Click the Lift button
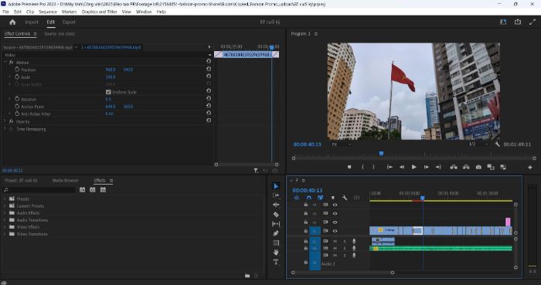The width and height of the screenshot is (541, 285). point(454,167)
